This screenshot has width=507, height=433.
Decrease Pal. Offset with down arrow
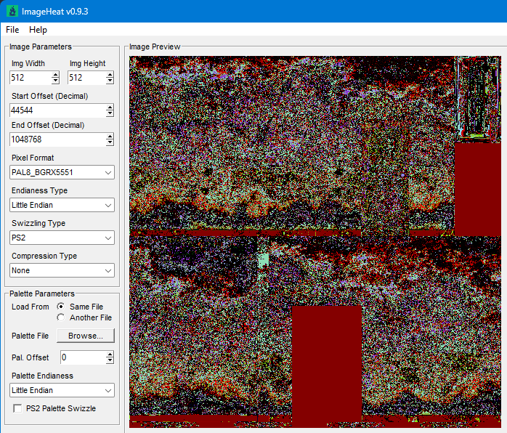(110, 360)
